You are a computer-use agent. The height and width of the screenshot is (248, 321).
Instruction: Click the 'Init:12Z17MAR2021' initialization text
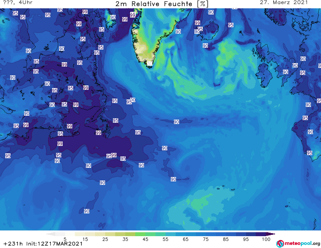click(54, 244)
